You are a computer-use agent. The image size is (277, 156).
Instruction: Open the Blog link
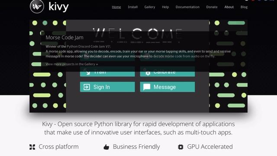click(244, 7)
